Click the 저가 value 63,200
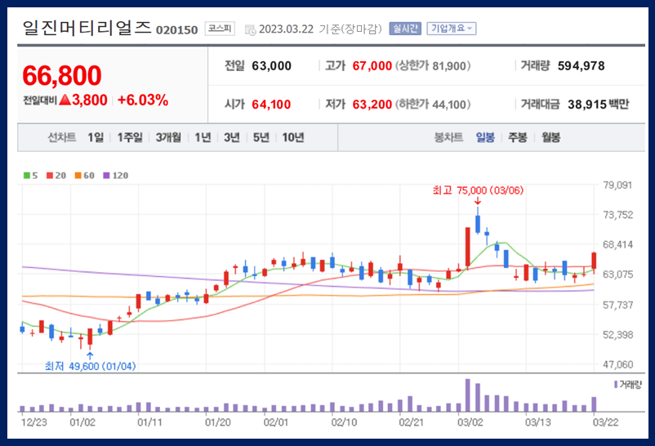655x446 pixels. 372,104
